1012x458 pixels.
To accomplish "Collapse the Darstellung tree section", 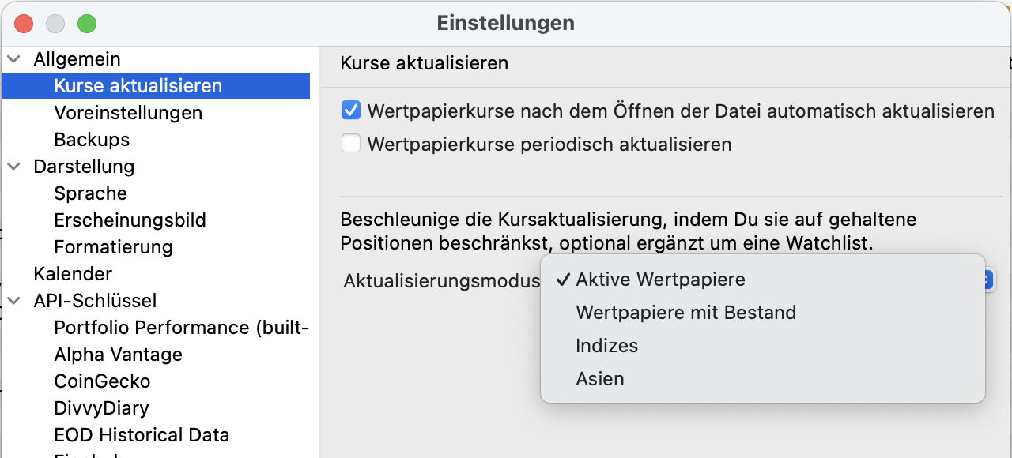I will pyautogui.click(x=14, y=167).
